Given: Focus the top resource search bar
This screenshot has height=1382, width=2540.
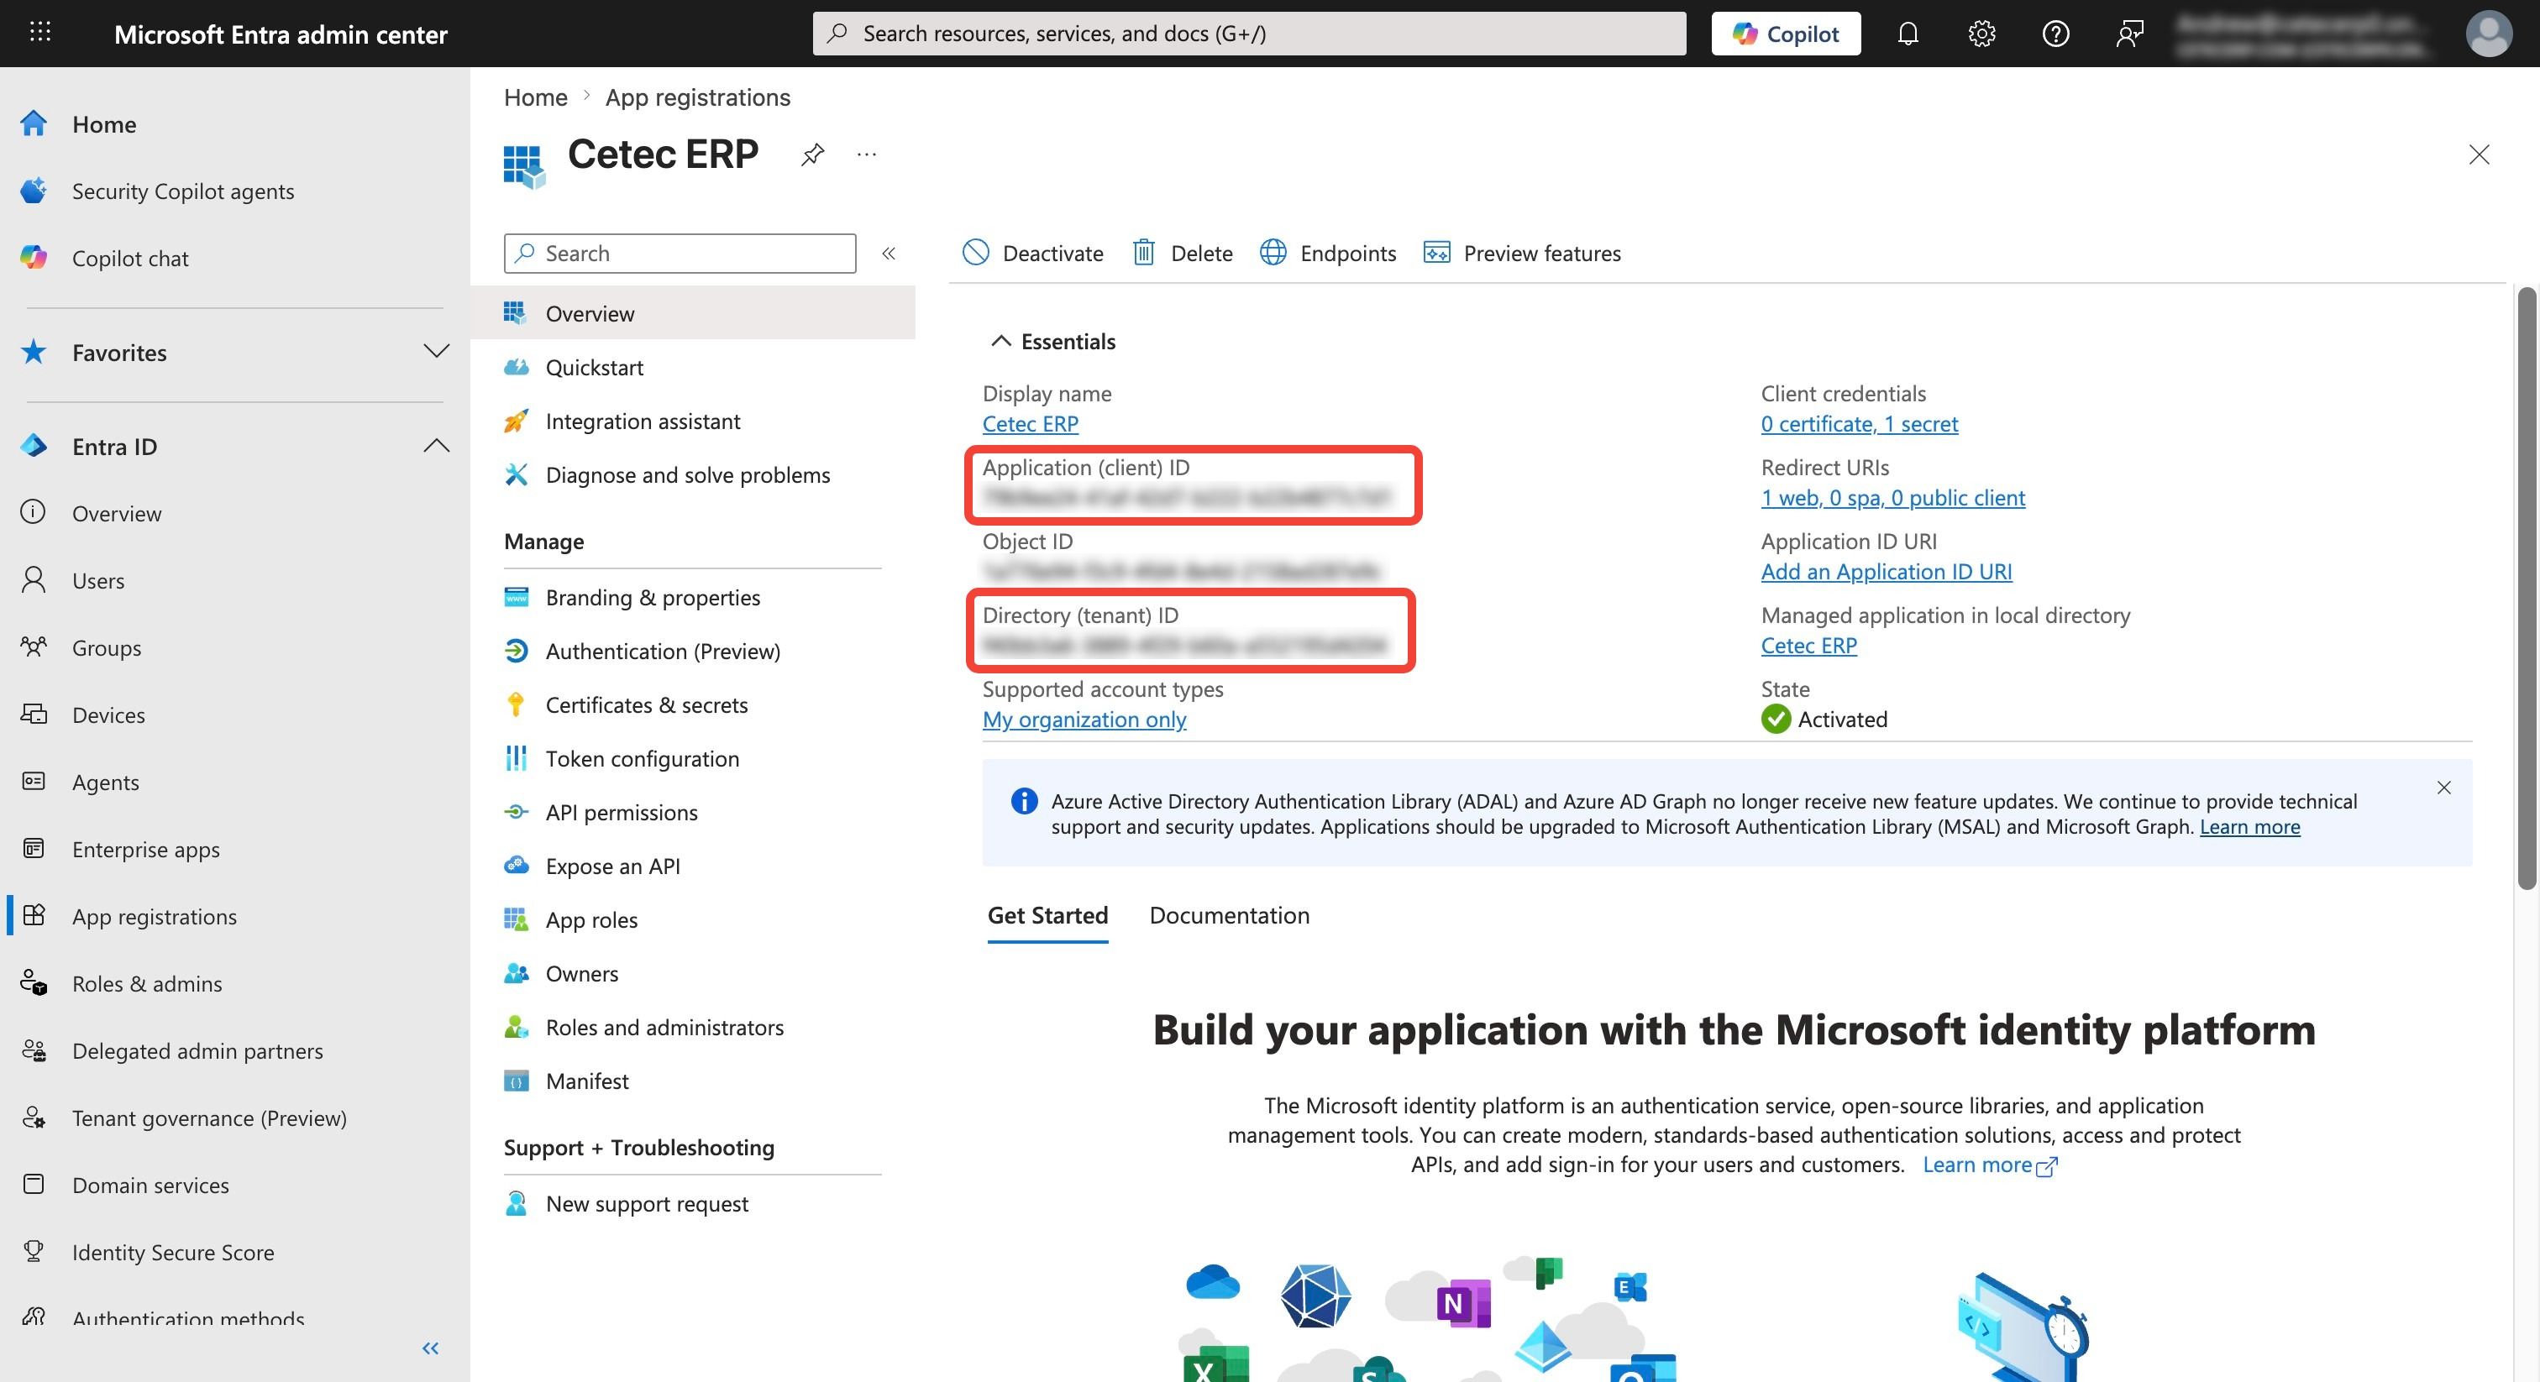Looking at the screenshot, I should click(x=1248, y=34).
